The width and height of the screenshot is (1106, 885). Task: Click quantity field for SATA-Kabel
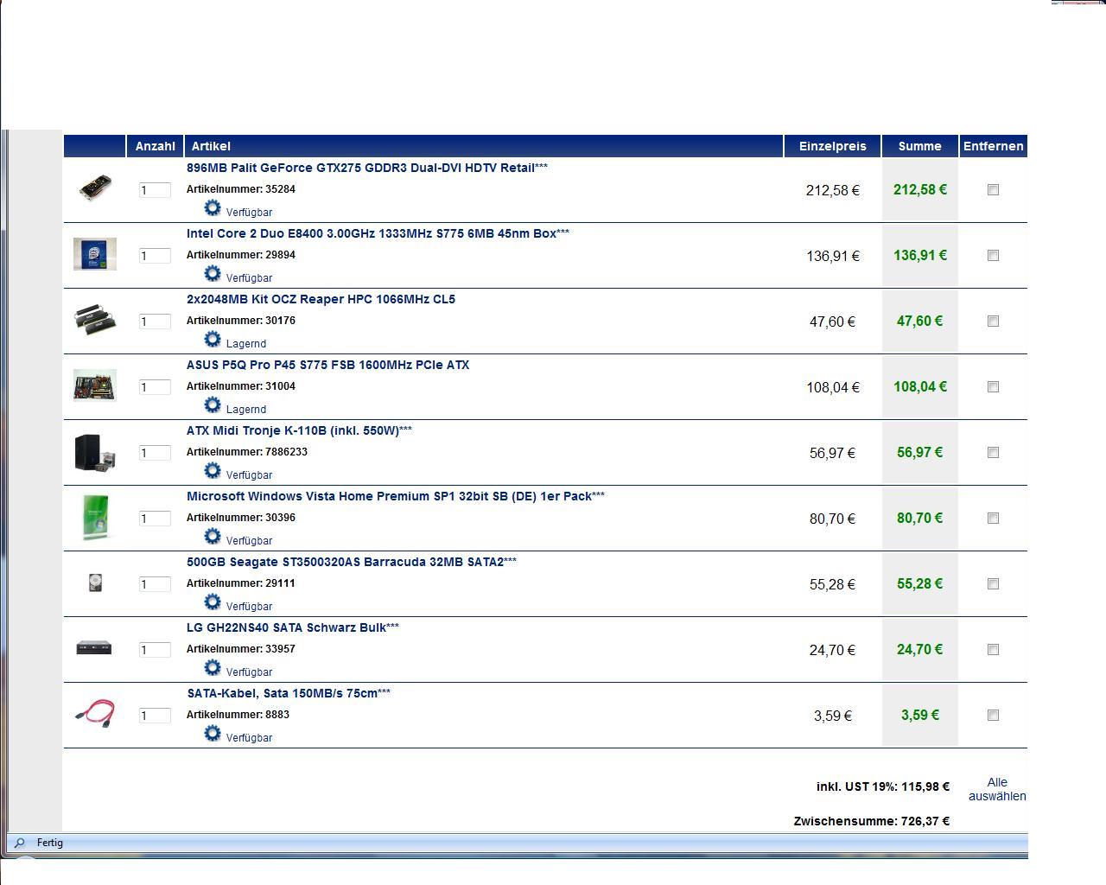point(155,716)
